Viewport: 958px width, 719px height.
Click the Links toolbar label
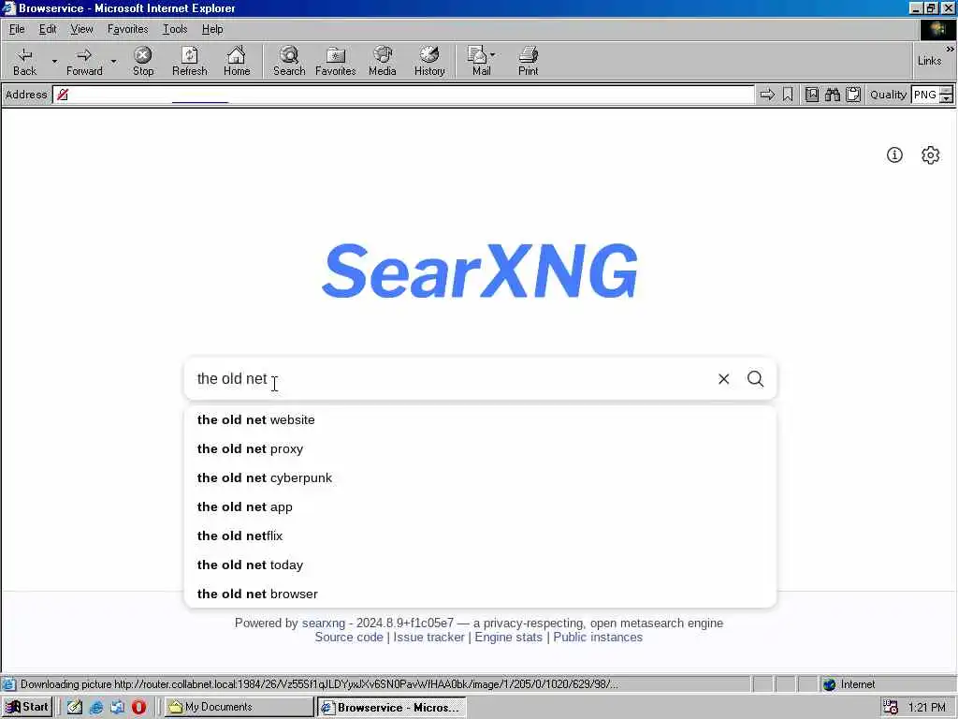929,61
